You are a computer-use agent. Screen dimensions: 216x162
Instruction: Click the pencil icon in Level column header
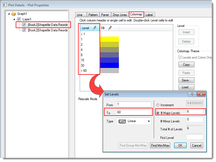[x=95, y=28]
